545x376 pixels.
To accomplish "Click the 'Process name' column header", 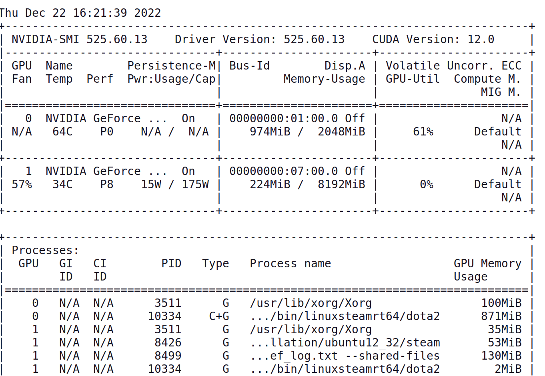I will 291,263.
